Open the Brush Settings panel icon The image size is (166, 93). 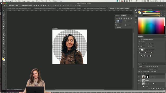pos(136,10)
